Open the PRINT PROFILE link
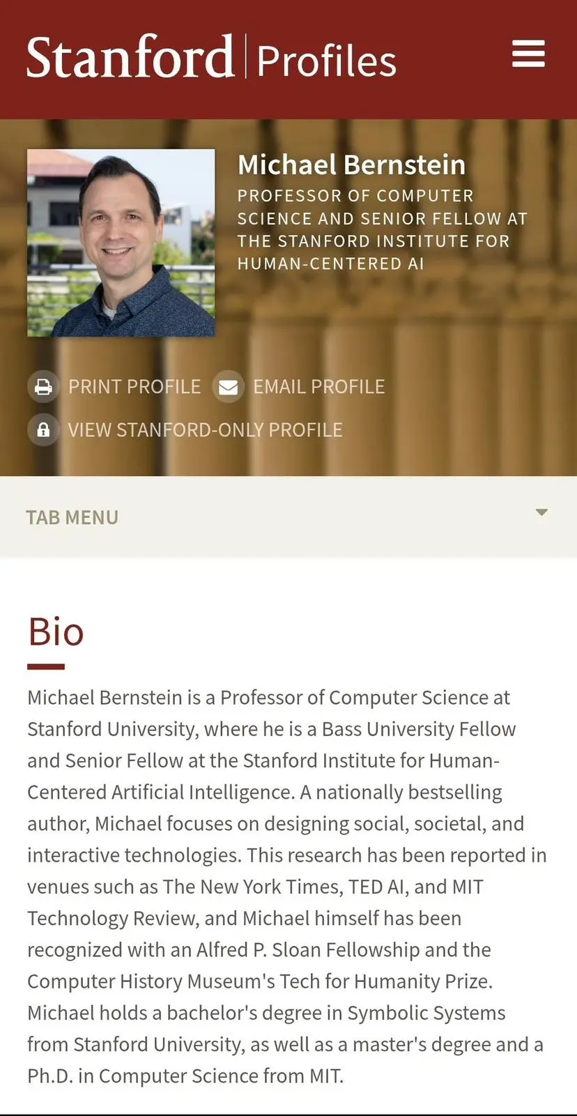Image resolution: width=577 pixels, height=1116 pixels. pyautogui.click(x=134, y=387)
